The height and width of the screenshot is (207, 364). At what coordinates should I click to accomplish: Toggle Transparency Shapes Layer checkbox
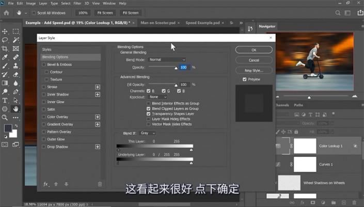[x=149, y=114]
